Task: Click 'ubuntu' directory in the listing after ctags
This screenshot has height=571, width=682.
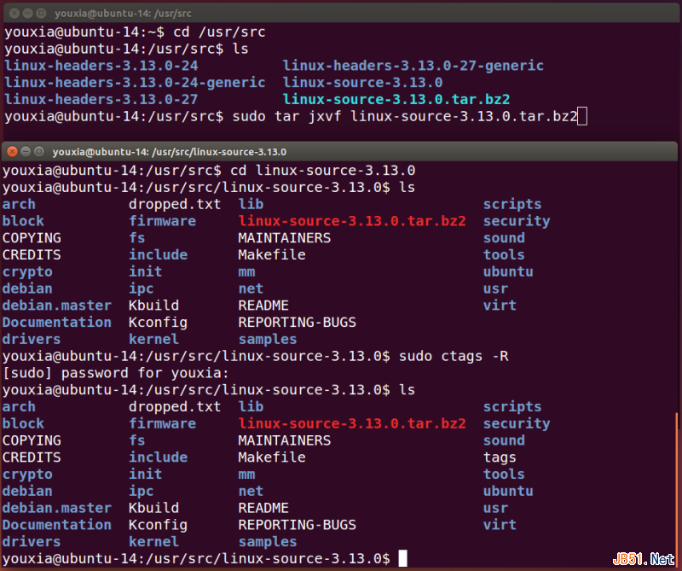Action: [508, 491]
